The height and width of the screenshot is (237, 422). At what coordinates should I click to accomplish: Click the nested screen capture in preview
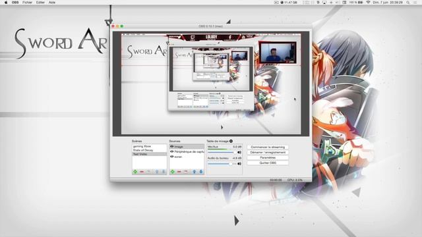(x=211, y=78)
